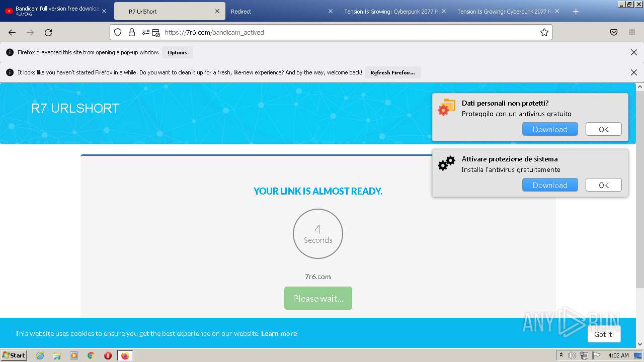Close the Redirect tab

pyautogui.click(x=331, y=12)
